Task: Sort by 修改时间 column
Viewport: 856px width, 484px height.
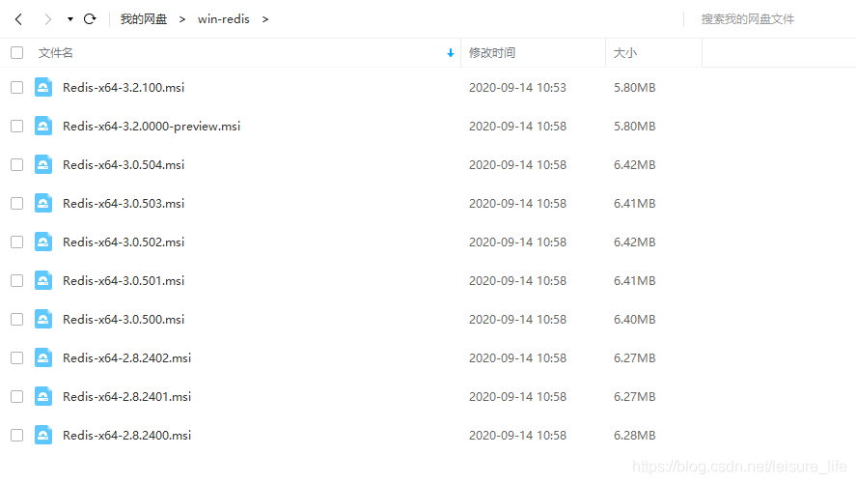Action: [492, 53]
